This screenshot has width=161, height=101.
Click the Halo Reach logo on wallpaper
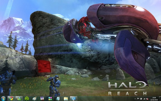128,88
